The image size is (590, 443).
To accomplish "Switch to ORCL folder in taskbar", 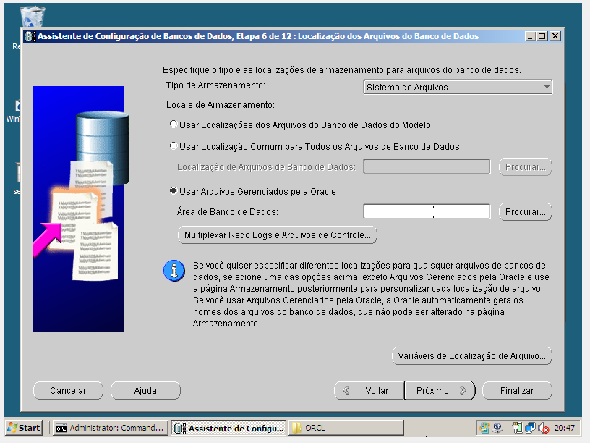I will tap(346, 428).
